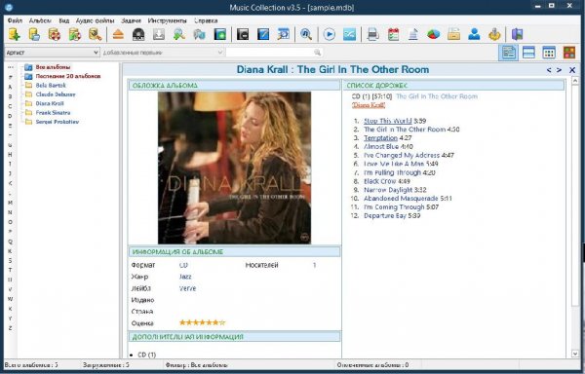Select Все альбомы in the tree

[x=53, y=67]
